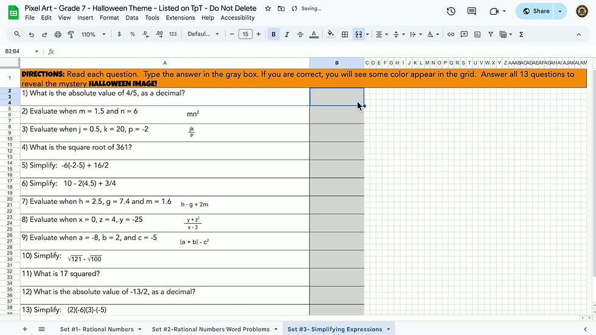Format selection as percent
The width and height of the screenshot is (596, 335).
(133, 34)
